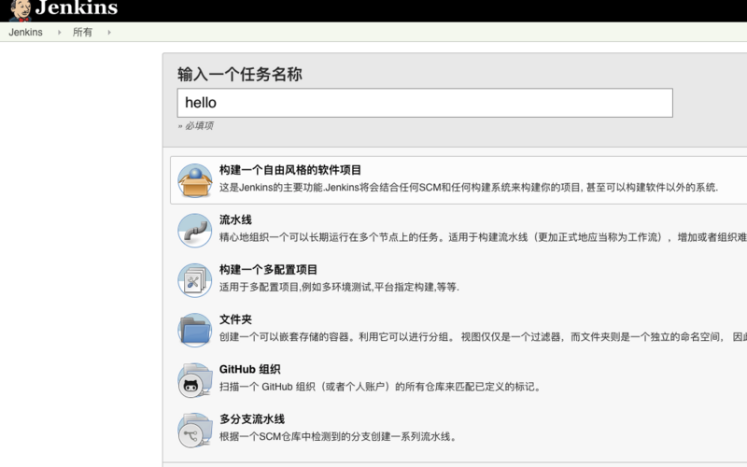Viewport: 747px width, 467px height.
Task: Expand the arrow after 所有 breadcrumb
Action: pyautogui.click(x=109, y=33)
